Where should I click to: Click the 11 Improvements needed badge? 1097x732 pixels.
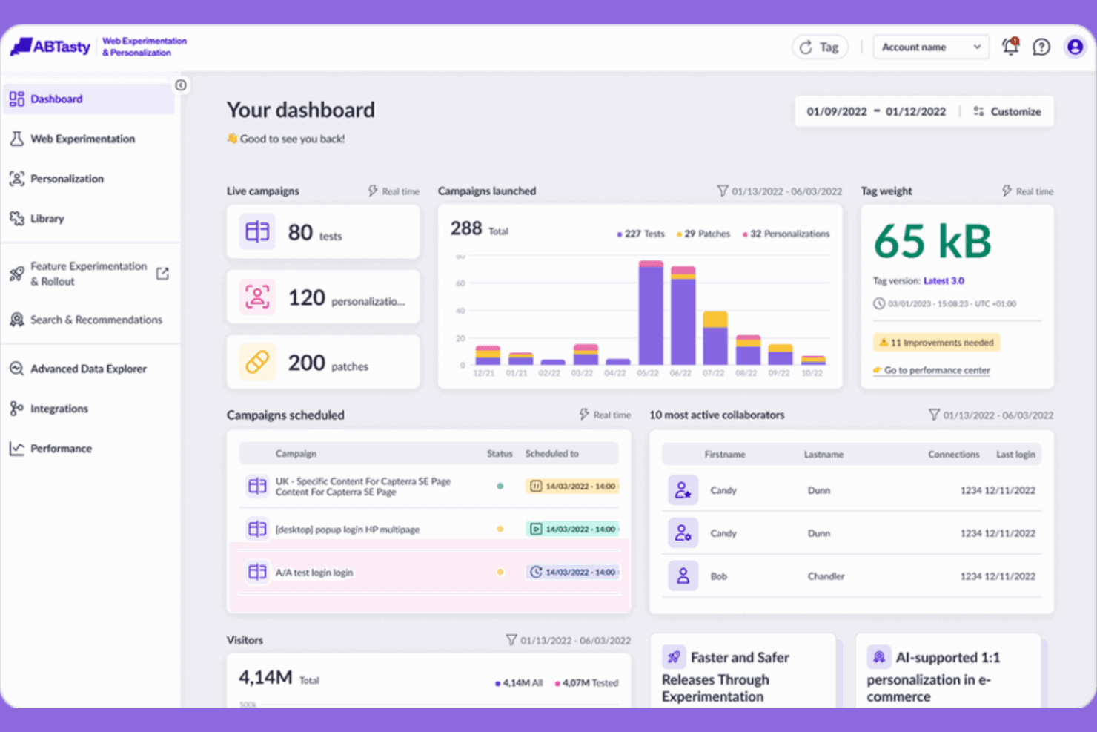click(936, 343)
